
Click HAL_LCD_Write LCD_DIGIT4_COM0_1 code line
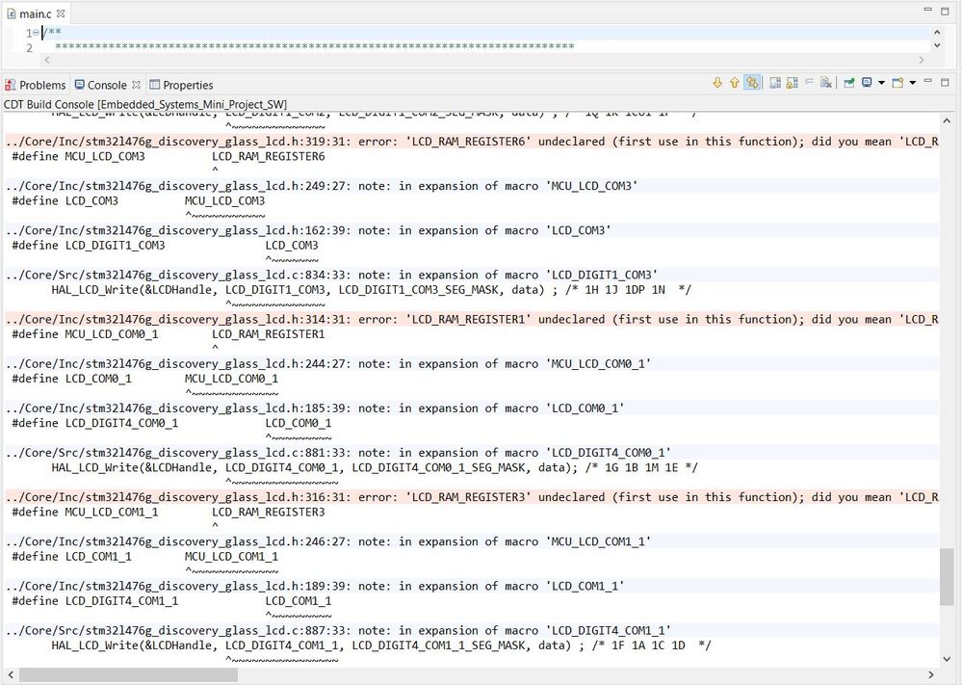tap(375, 467)
